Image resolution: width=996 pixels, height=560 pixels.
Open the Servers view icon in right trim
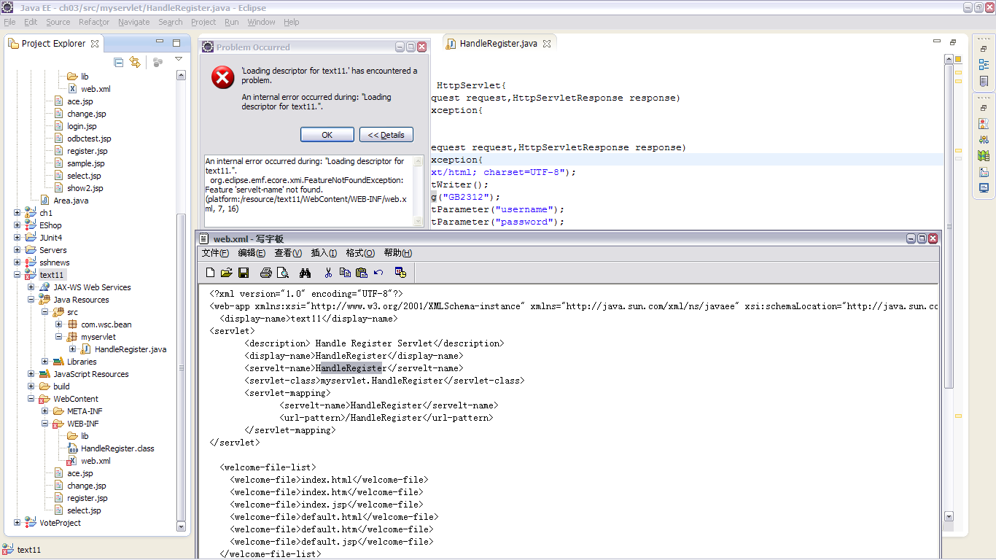[984, 156]
